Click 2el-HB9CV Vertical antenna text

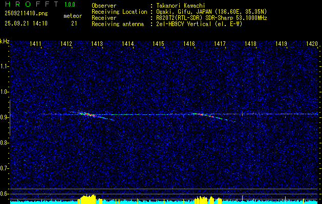pos(199,24)
